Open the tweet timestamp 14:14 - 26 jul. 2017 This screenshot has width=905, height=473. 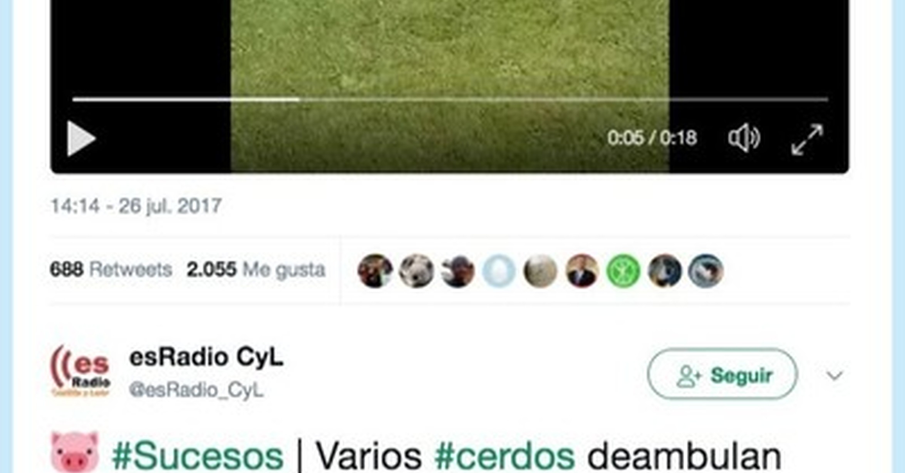coord(136,206)
